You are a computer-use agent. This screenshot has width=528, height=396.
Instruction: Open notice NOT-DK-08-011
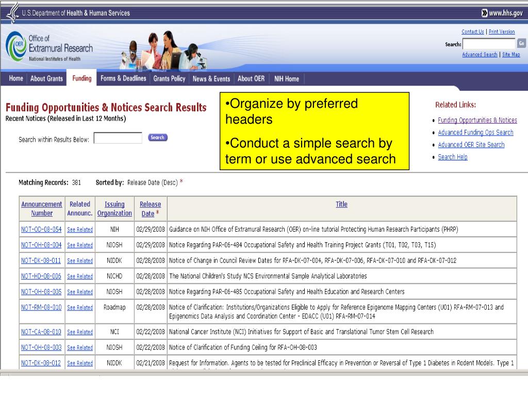pyautogui.click(x=41, y=260)
